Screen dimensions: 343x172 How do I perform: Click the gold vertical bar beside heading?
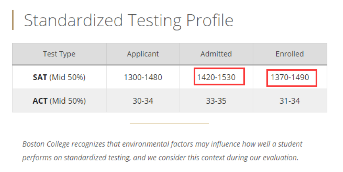[13, 20]
